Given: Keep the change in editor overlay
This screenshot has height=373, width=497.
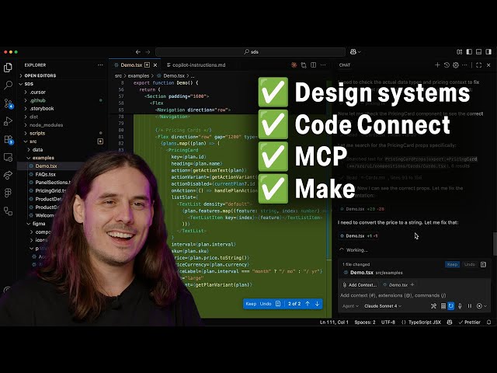Looking at the screenshot, I should [251, 304].
